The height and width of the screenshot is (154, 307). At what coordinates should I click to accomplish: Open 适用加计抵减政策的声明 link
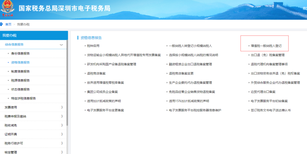point(104,101)
